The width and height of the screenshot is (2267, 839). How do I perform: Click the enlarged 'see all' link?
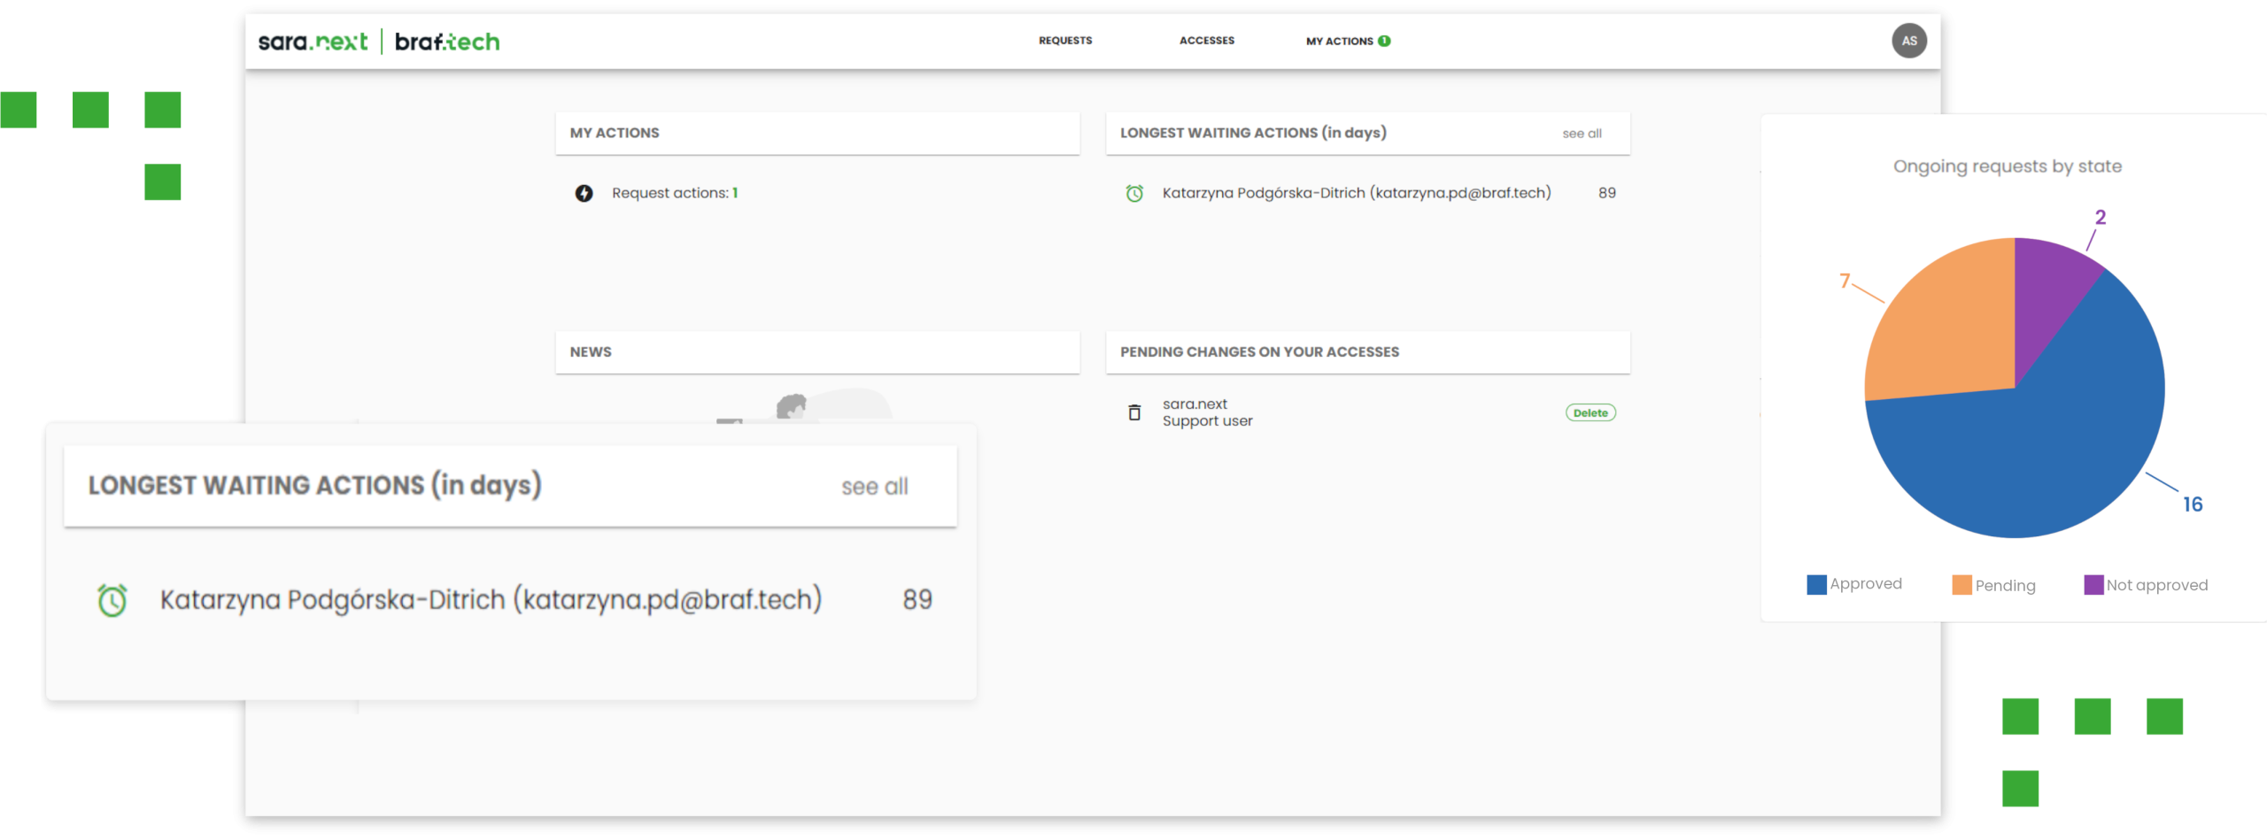click(x=874, y=487)
